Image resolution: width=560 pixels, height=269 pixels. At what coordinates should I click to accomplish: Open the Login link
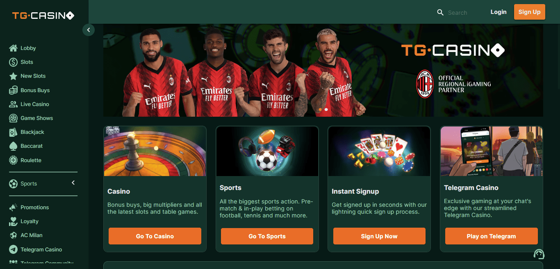[499, 12]
